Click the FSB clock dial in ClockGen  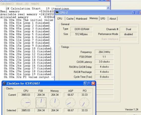(41, 103)
